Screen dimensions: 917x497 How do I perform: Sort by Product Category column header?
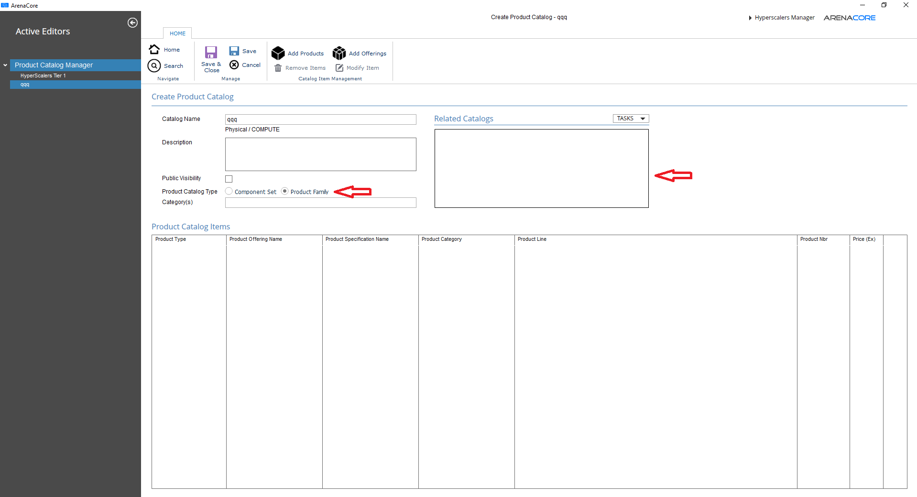(467, 239)
